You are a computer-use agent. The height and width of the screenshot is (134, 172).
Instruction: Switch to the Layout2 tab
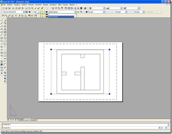pyautogui.click(x=34, y=120)
